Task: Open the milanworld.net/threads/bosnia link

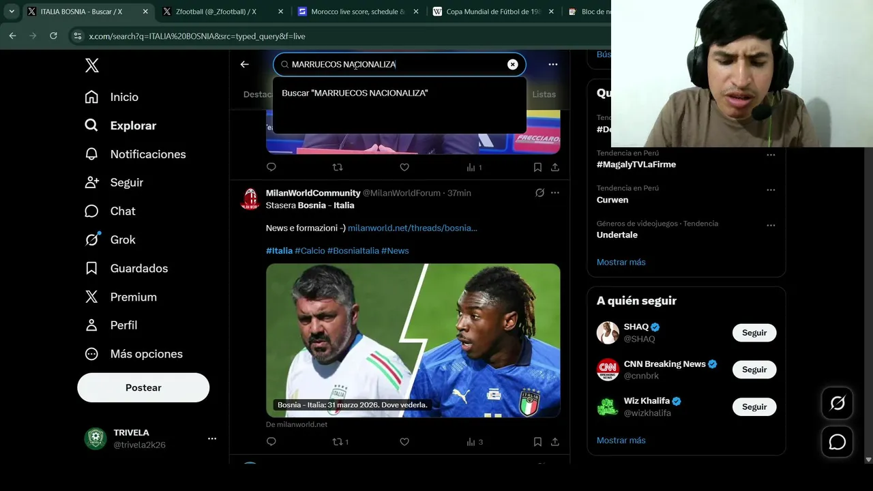Action: (x=413, y=228)
